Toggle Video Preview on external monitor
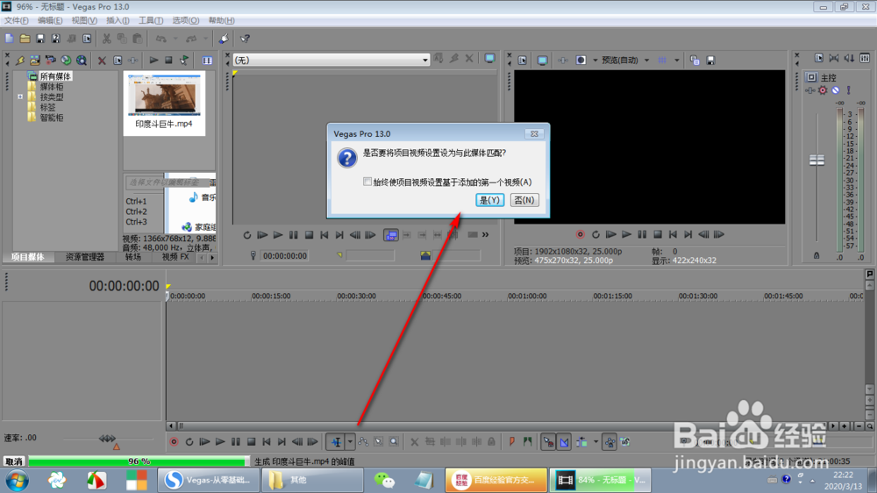877x493 pixels. (542, 60)
